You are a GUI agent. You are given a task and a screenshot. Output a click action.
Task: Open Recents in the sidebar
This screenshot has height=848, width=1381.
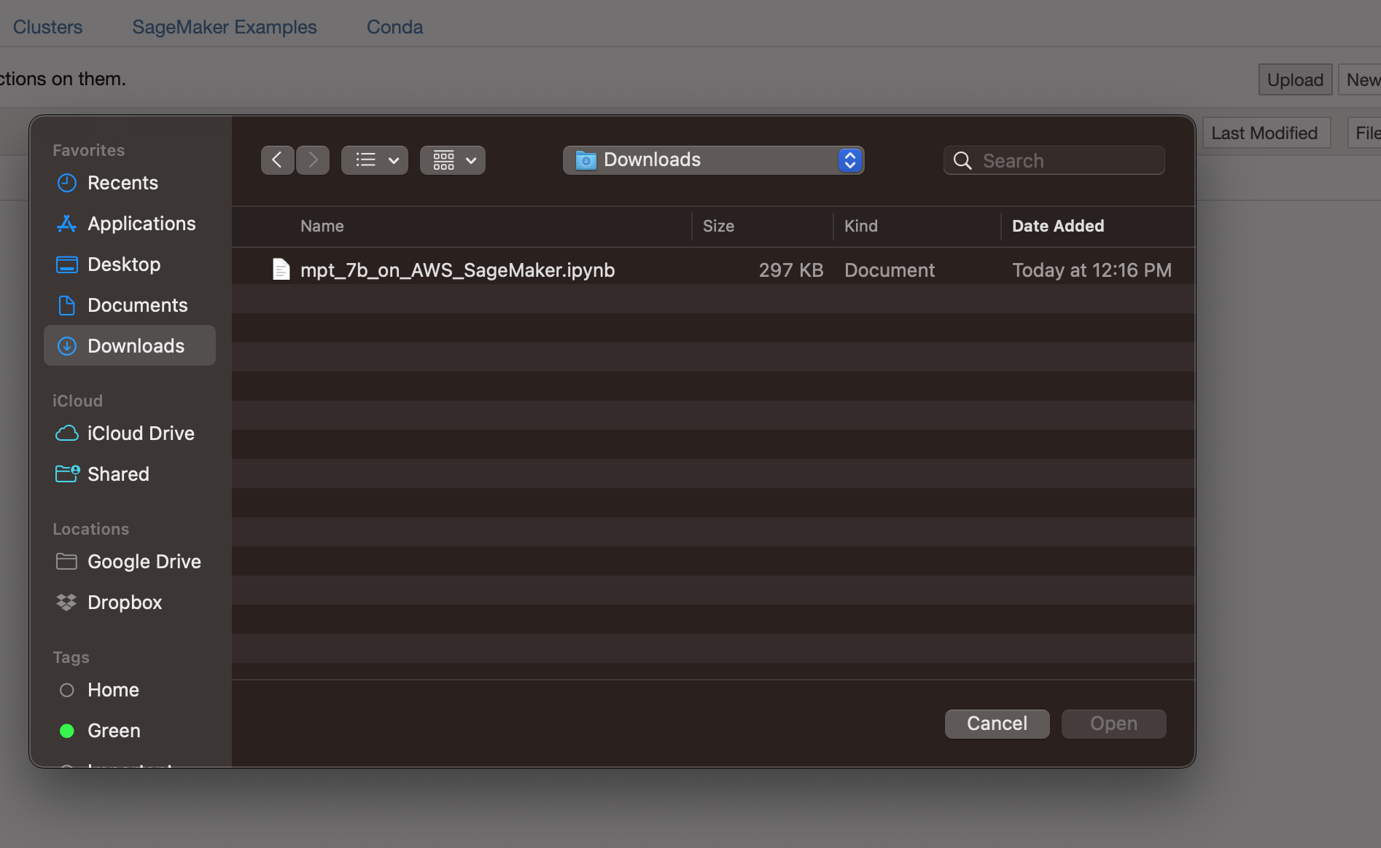tap(122, 183)
